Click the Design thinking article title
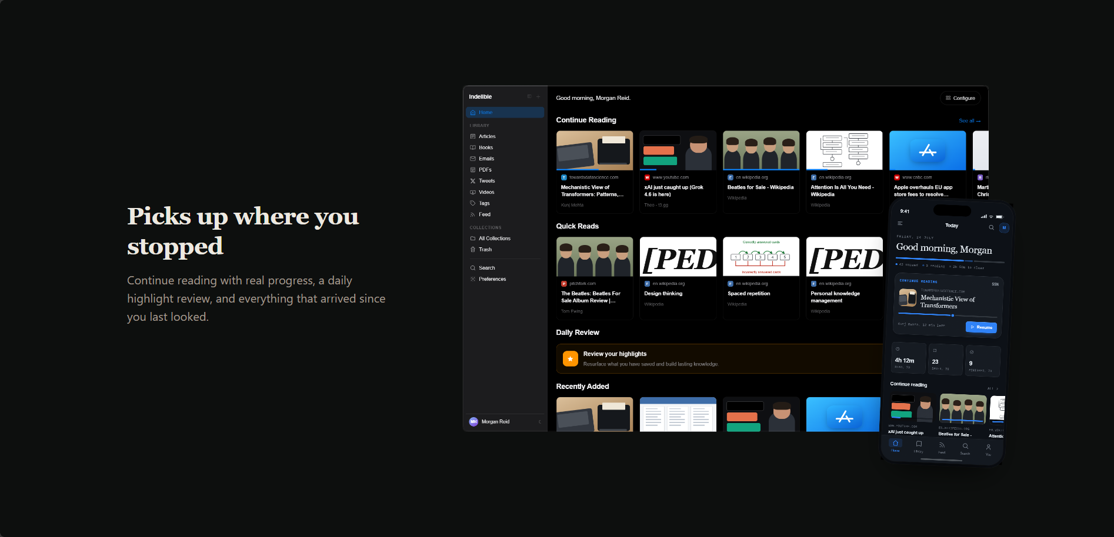The height and width of the screenshot is (537, 1114). click(x=663, y=294)
